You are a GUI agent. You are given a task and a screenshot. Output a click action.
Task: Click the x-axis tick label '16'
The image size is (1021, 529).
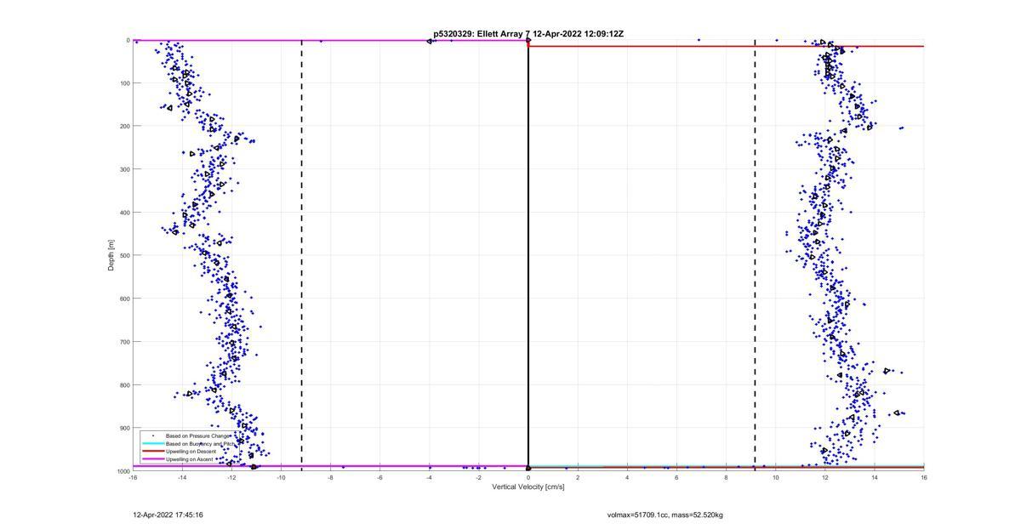[924, 478]
